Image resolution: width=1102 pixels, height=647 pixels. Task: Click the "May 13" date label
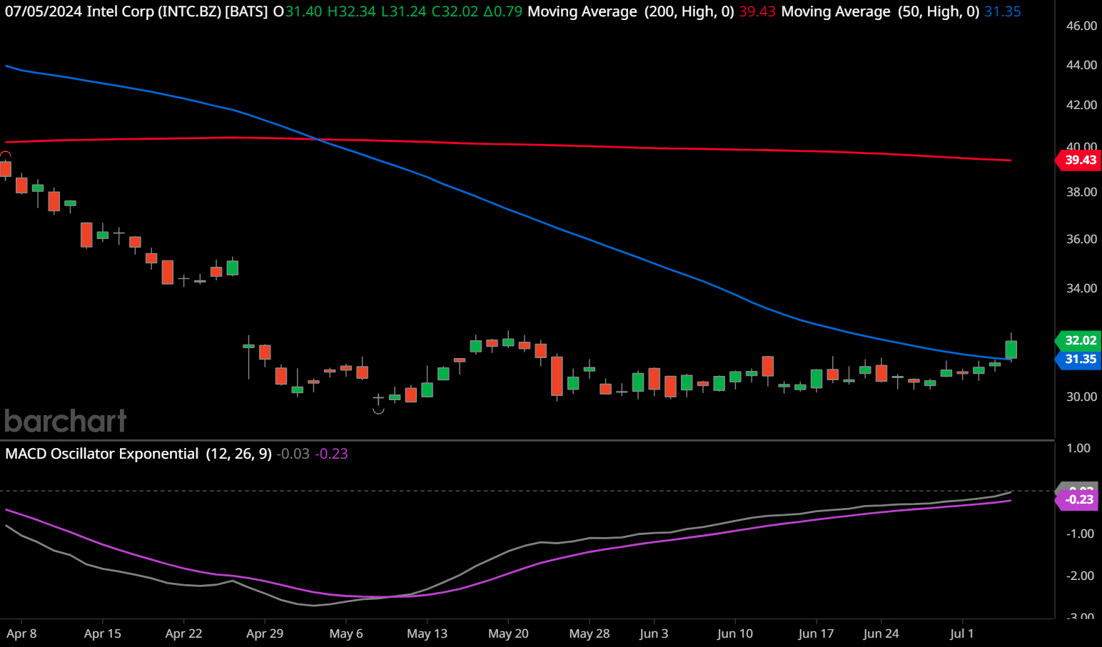coord(427,633)
